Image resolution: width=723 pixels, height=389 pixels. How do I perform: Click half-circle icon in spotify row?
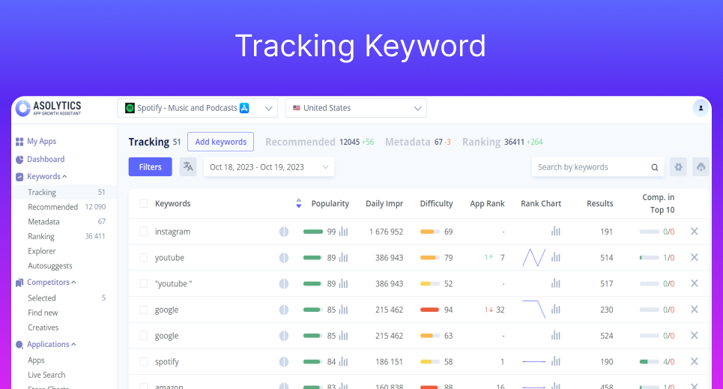[284, 362]
